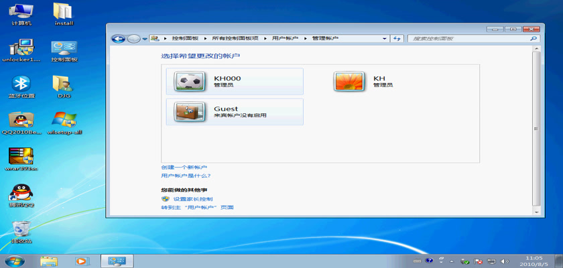
Task: Click the volume speaker tray icon
Action: point(505,260)
